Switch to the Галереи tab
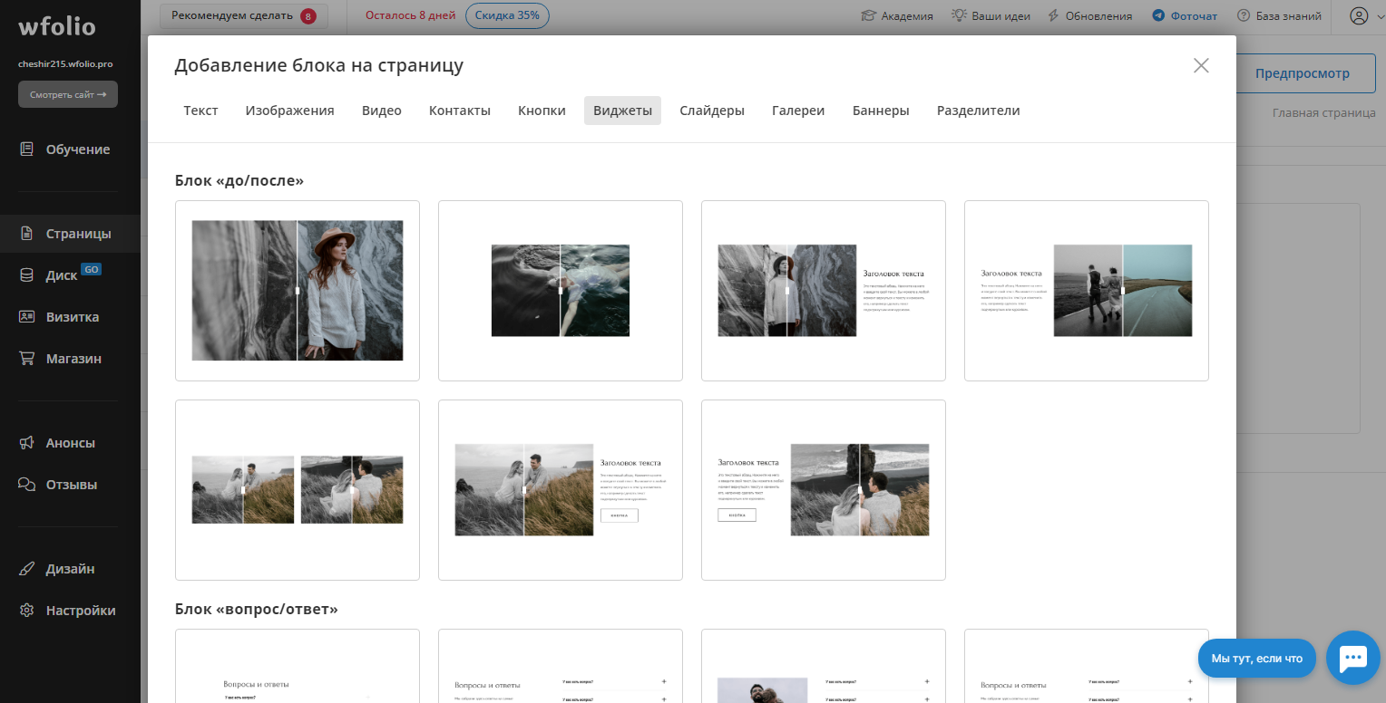1386x703 pixels. [x=798, y=111]
